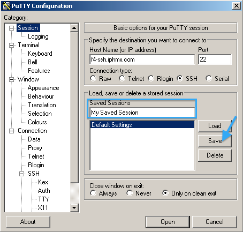Image resolution: width=243 pixels, height=232 pixels.
Task: Click the Save session button
Action: [215, 141]
